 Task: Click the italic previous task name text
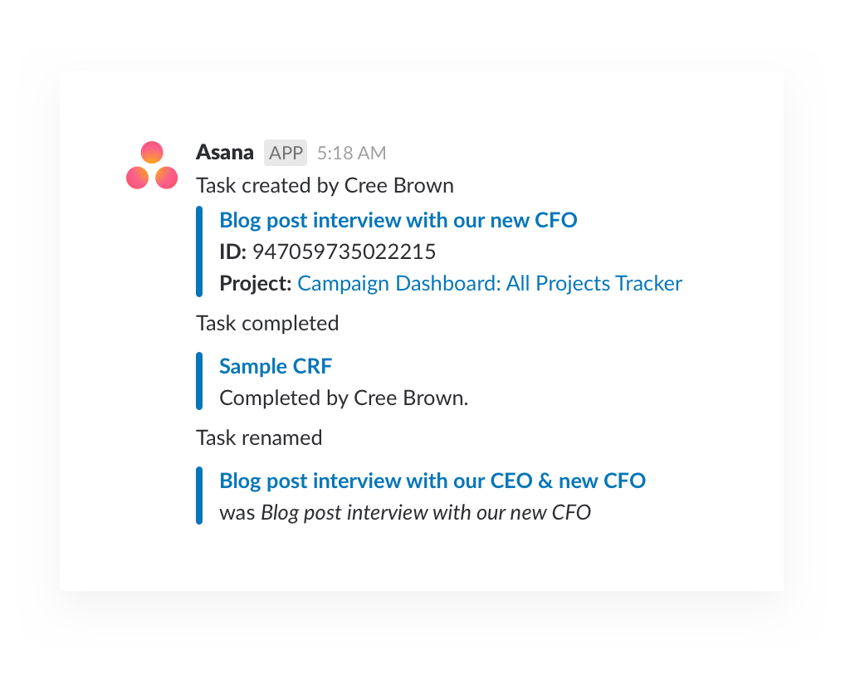pos(426,512)
